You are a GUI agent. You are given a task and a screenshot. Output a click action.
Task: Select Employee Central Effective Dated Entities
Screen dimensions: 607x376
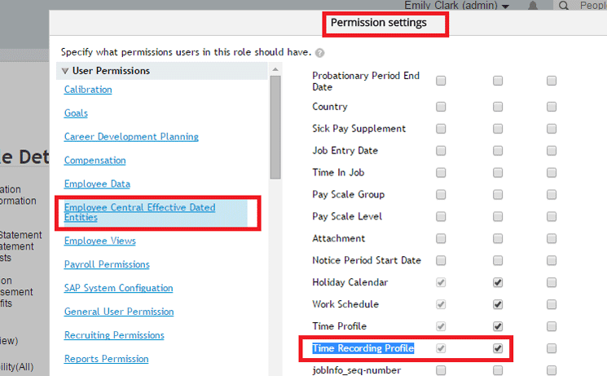(139, 212)
